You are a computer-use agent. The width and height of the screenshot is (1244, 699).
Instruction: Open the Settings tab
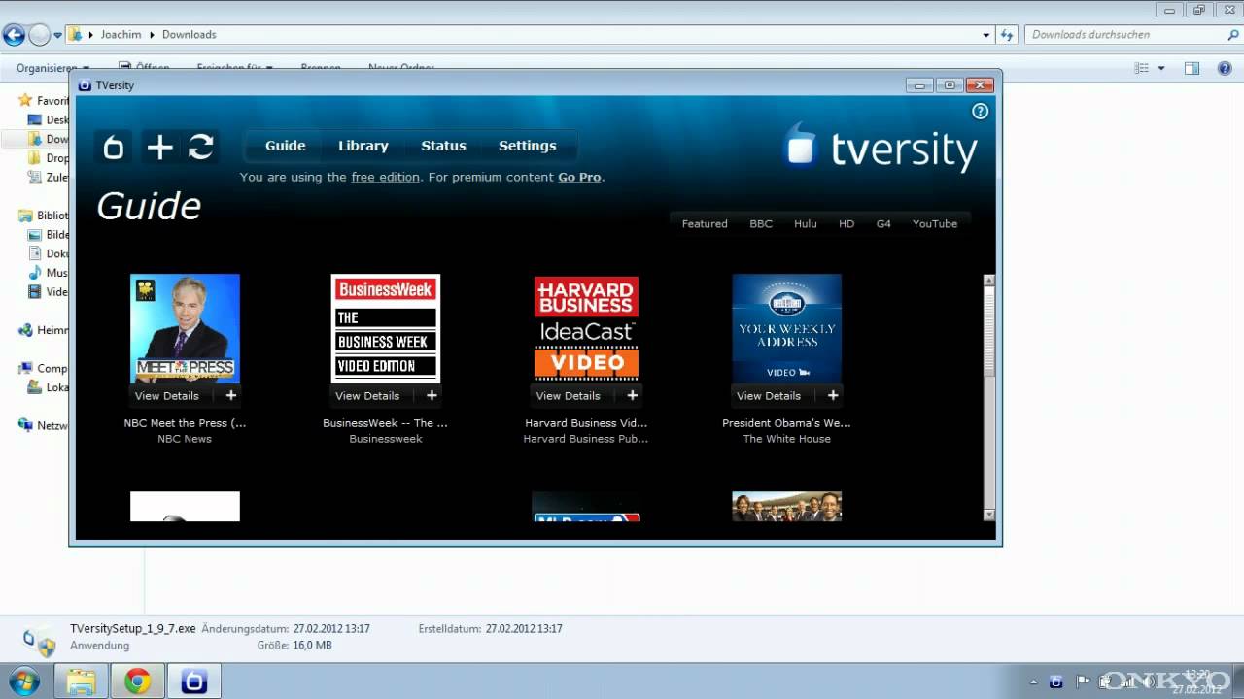(528, 146)
